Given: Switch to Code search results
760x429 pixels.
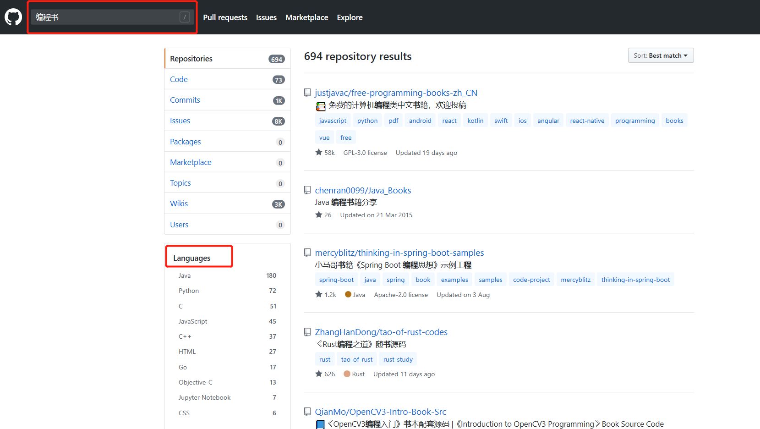Looking at the screenshot, I should pos(228,79).
